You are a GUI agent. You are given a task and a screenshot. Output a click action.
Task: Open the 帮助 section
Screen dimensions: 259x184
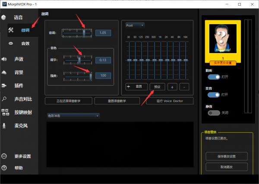click(19, 168)
